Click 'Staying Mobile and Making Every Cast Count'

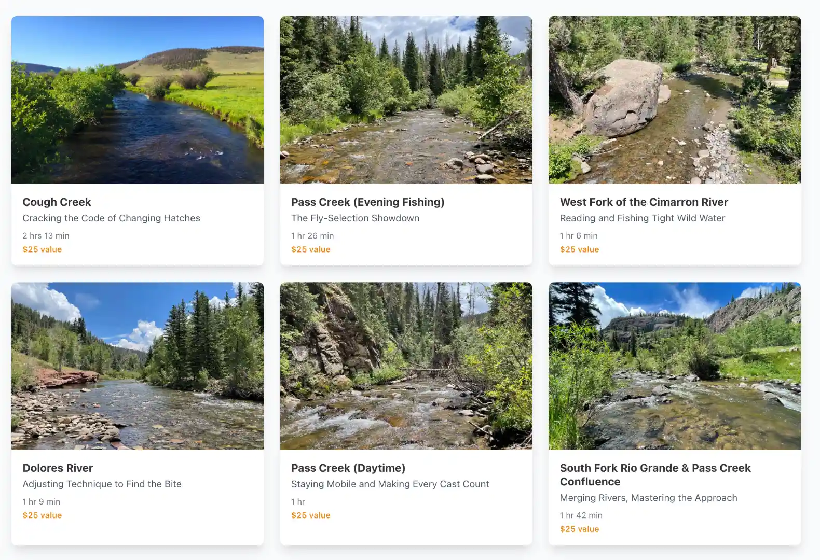click(x=390, y=484)
